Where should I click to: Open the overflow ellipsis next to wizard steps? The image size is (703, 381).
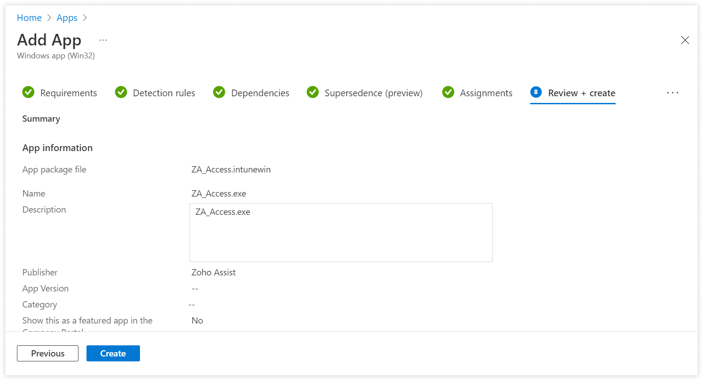pyautogui.click(x=672, y=92)
